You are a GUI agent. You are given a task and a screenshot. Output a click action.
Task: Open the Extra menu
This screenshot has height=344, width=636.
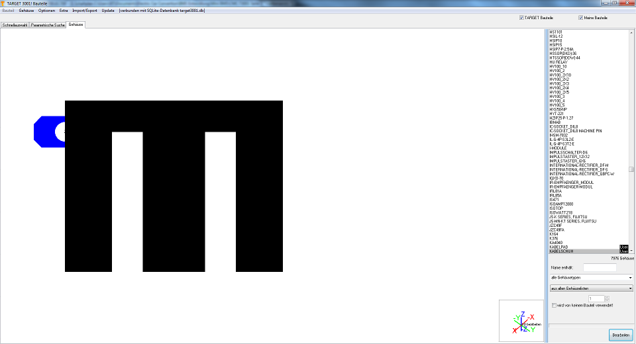click(x=64, y=11)
